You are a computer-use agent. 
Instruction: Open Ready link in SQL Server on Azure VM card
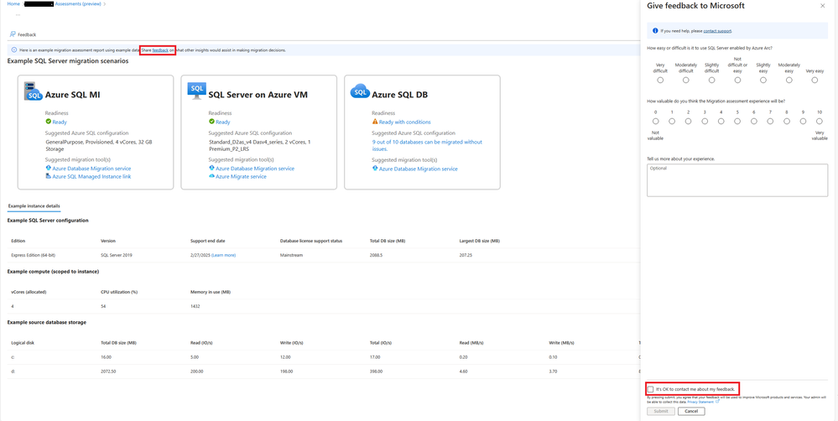pyautogui.click(x=223, y=122)
